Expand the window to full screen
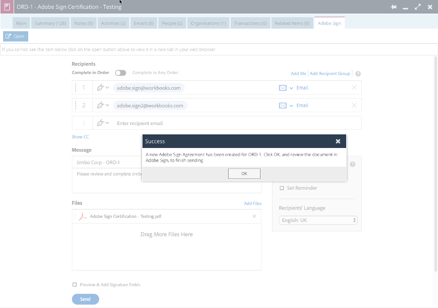 pos(418,7)
